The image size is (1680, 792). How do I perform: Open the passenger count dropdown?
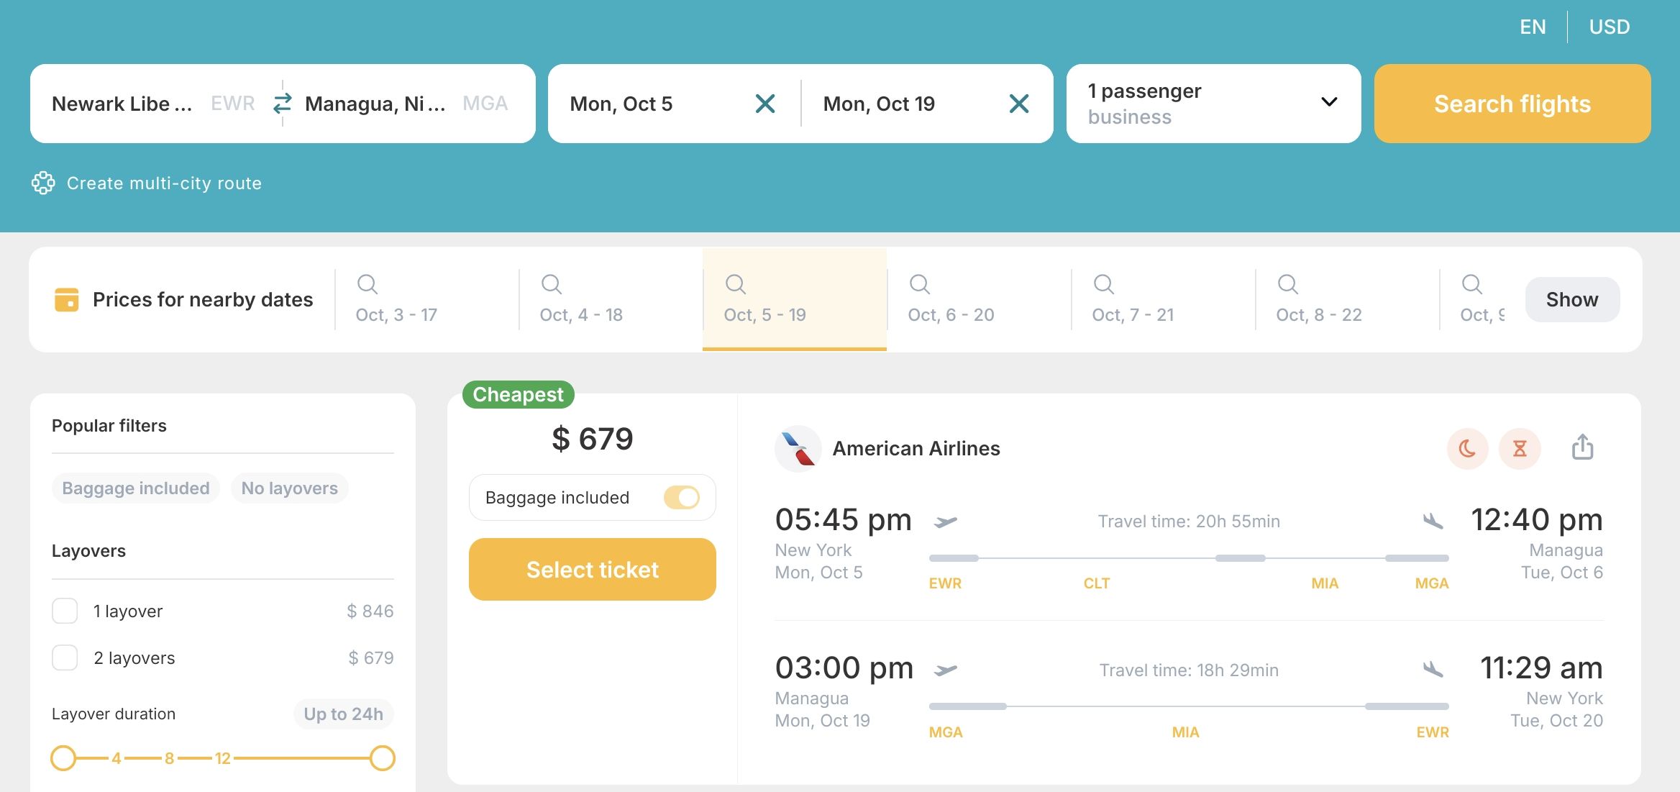pyautogui.click(x=1328, y=103)
